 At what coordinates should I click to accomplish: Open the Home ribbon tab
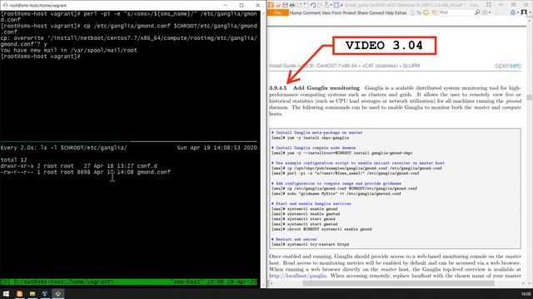click(296, 13)
